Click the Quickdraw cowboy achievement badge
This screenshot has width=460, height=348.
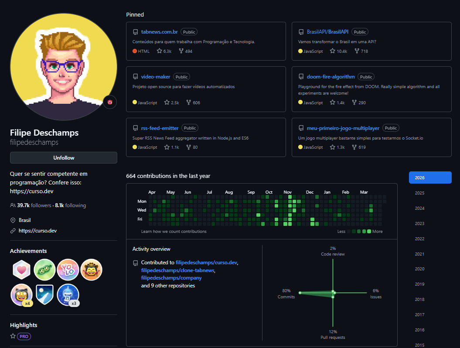pyautogui.click(x=92, y=270)
